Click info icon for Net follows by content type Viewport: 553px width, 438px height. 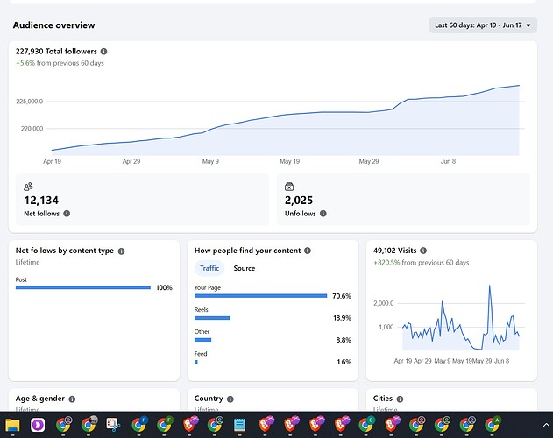[121, 251]
